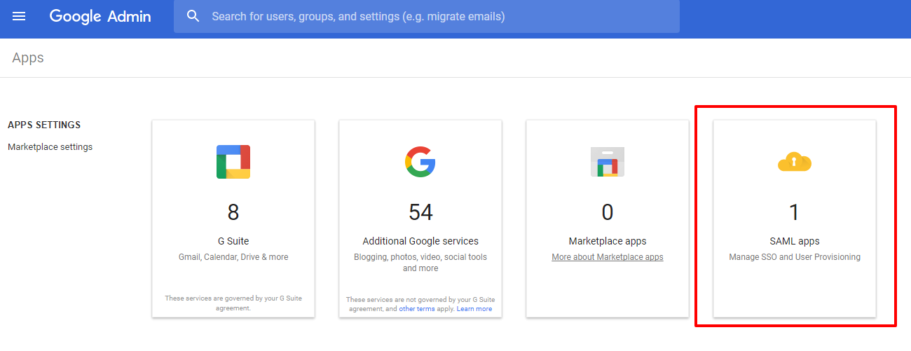Viewport: 911px width, 351px height.
Task: Click 'Gmail, Calendar, Drive & more' text
Action: pyautogui.click(x=233, y=257)
